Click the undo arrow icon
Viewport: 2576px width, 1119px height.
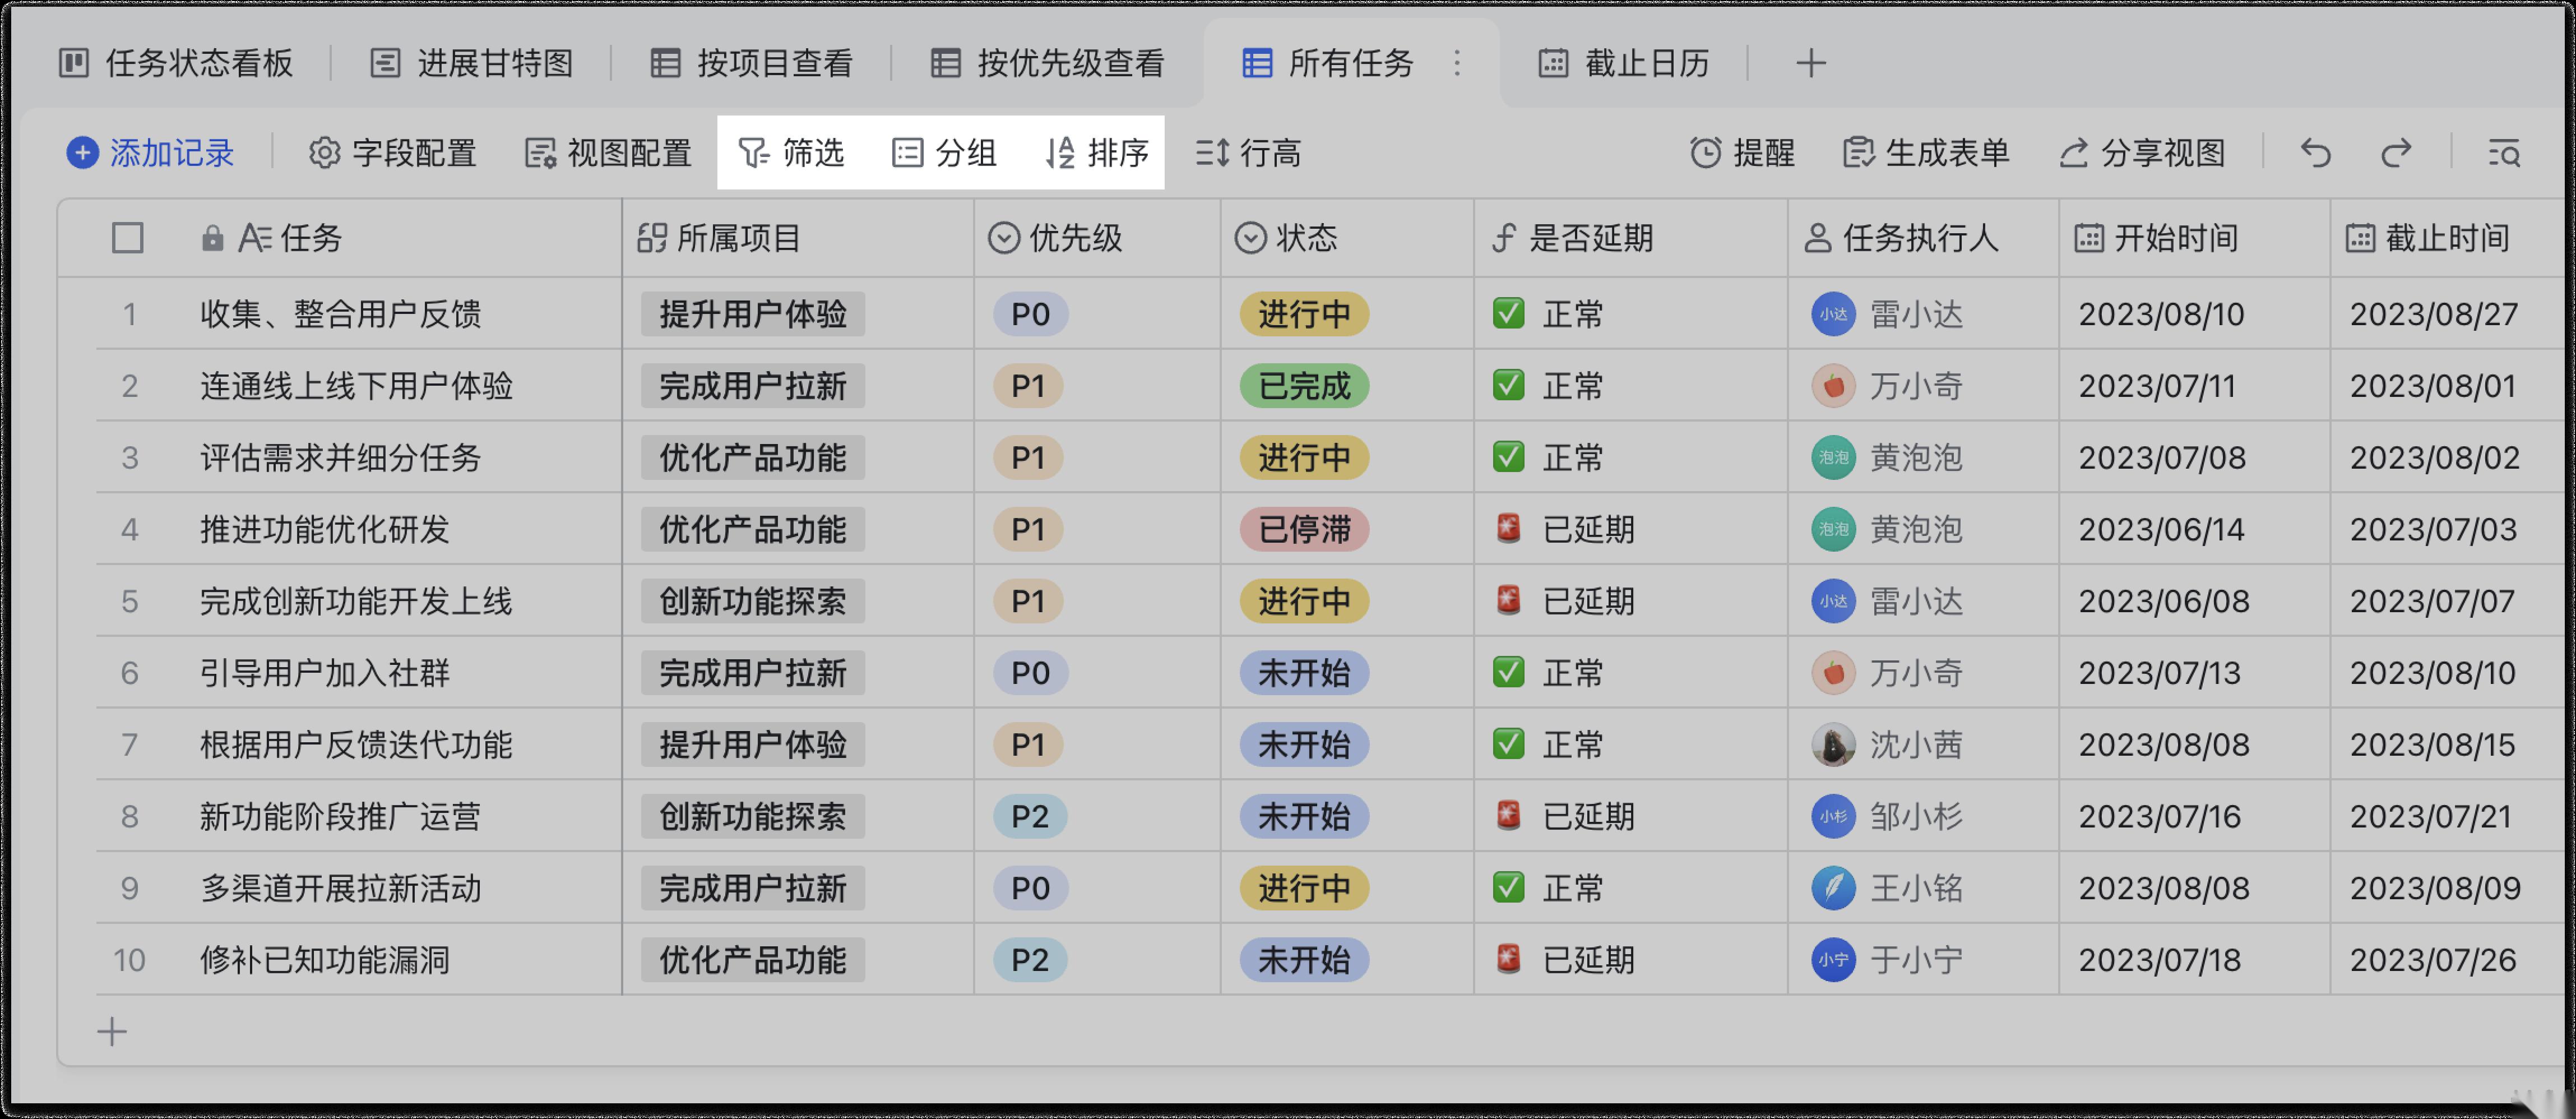(2315, 153)
